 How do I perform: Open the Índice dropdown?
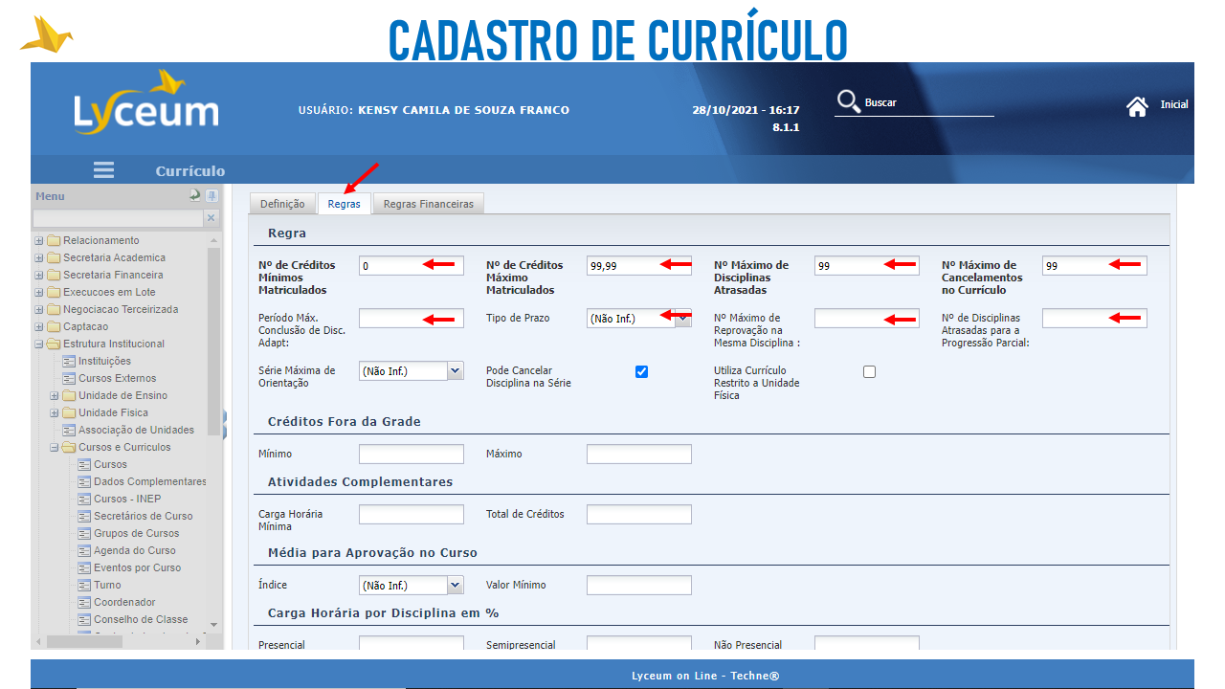coord(455,585)
